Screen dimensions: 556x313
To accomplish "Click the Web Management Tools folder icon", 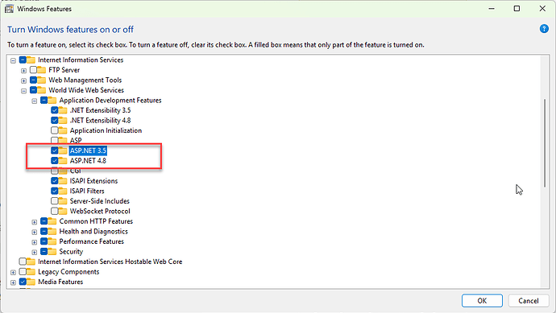I will click(x=41, y=80).
